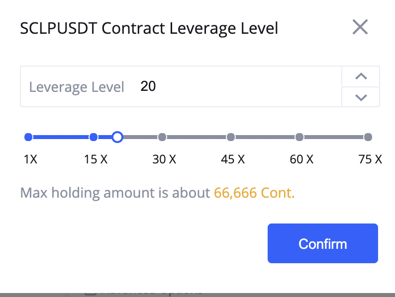The width and height of the screenshot is (395, 297).
Task: Set the slider to the 45X dot
Action: [231, 137]
